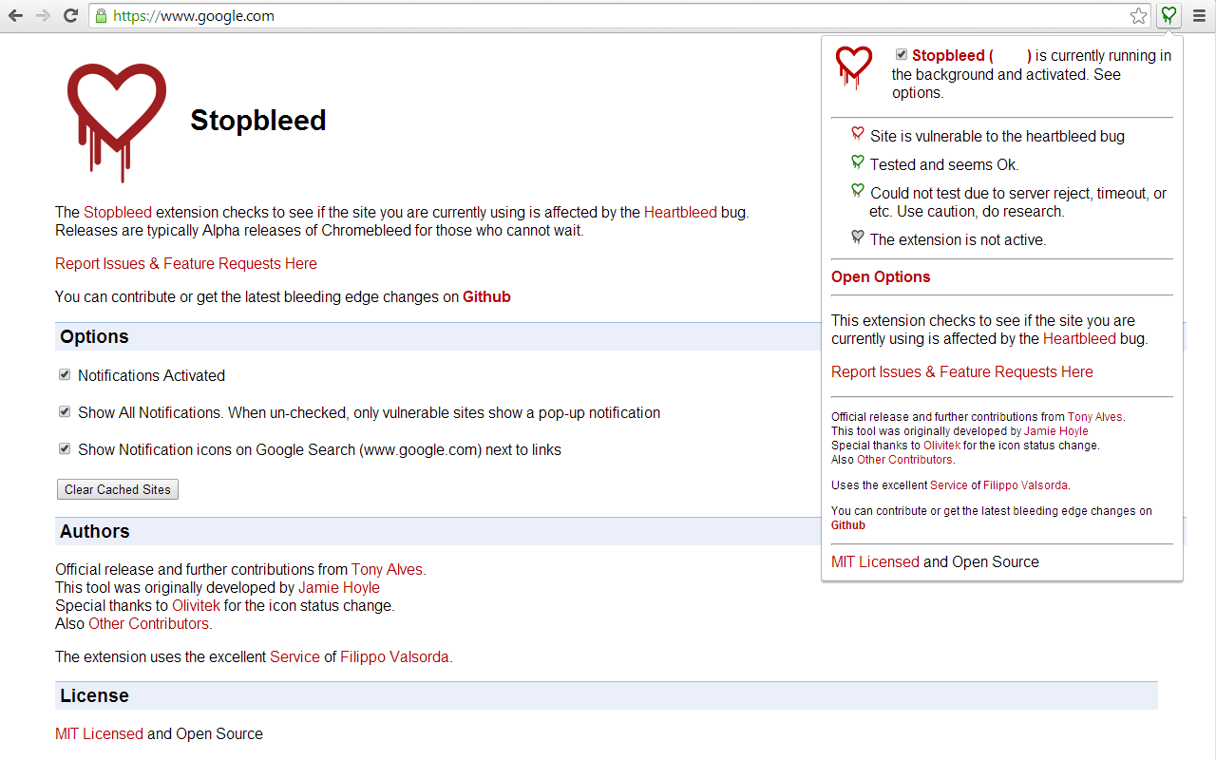
Task: Click the green padlock in the address bar
Action: click(102, 16)
